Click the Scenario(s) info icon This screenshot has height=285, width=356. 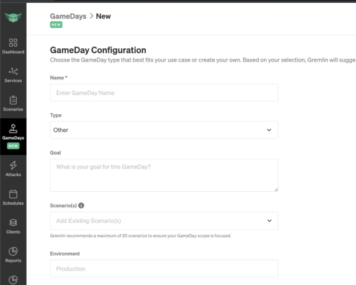[x=81, y=205]
